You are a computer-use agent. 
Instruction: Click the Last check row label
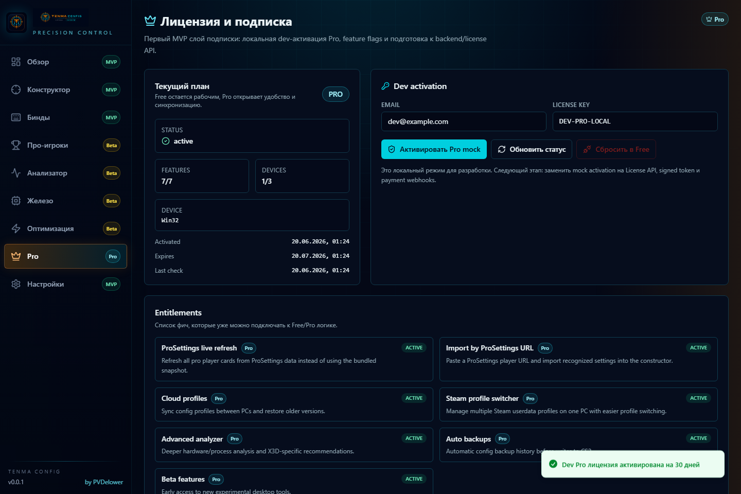pos(169,271)
